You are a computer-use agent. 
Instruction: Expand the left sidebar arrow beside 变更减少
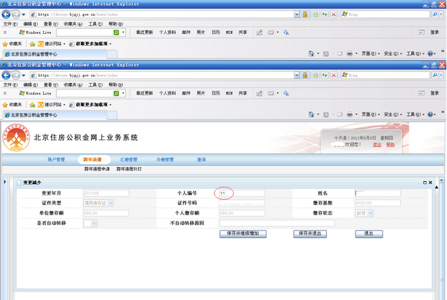point(5,181)
